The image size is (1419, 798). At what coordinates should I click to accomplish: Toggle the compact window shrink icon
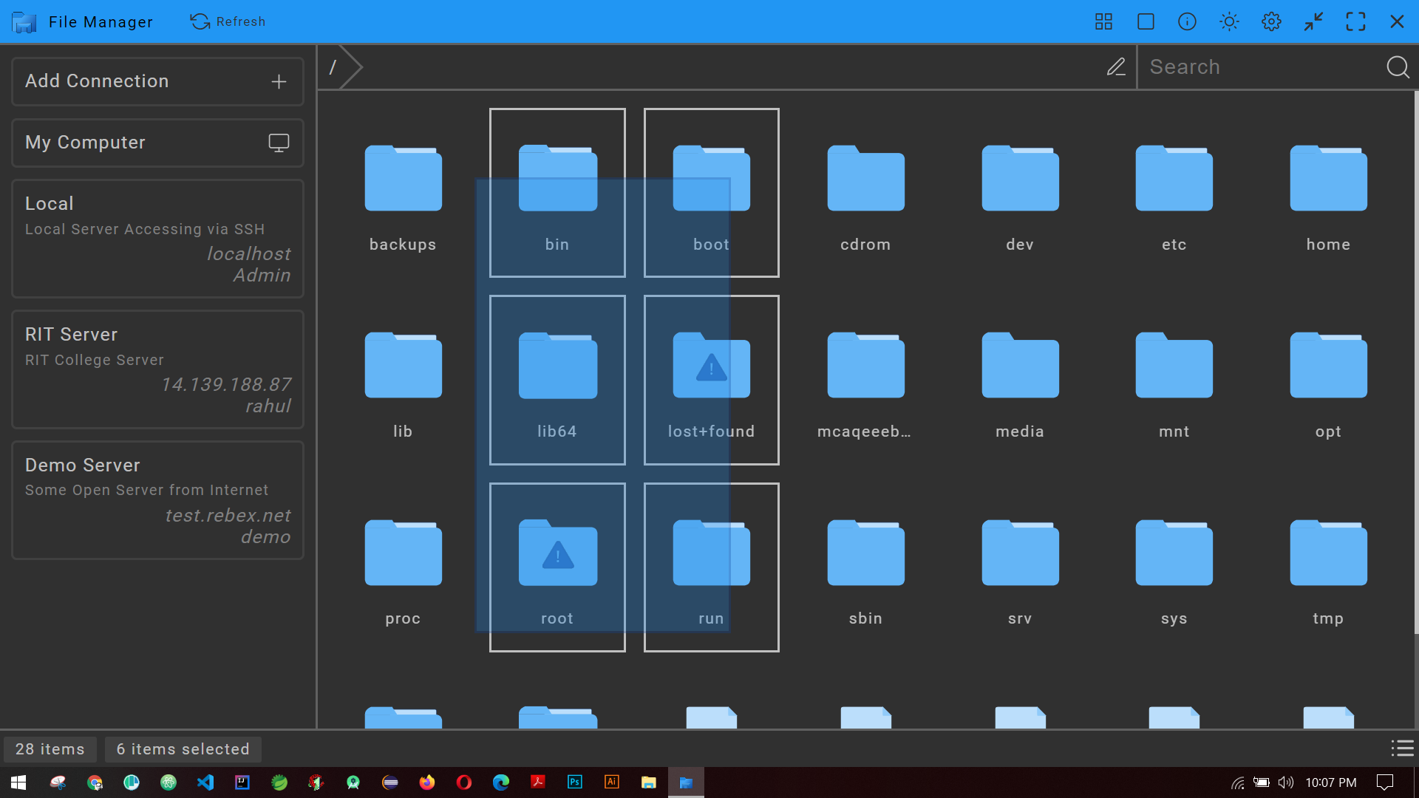point(1313,21)
